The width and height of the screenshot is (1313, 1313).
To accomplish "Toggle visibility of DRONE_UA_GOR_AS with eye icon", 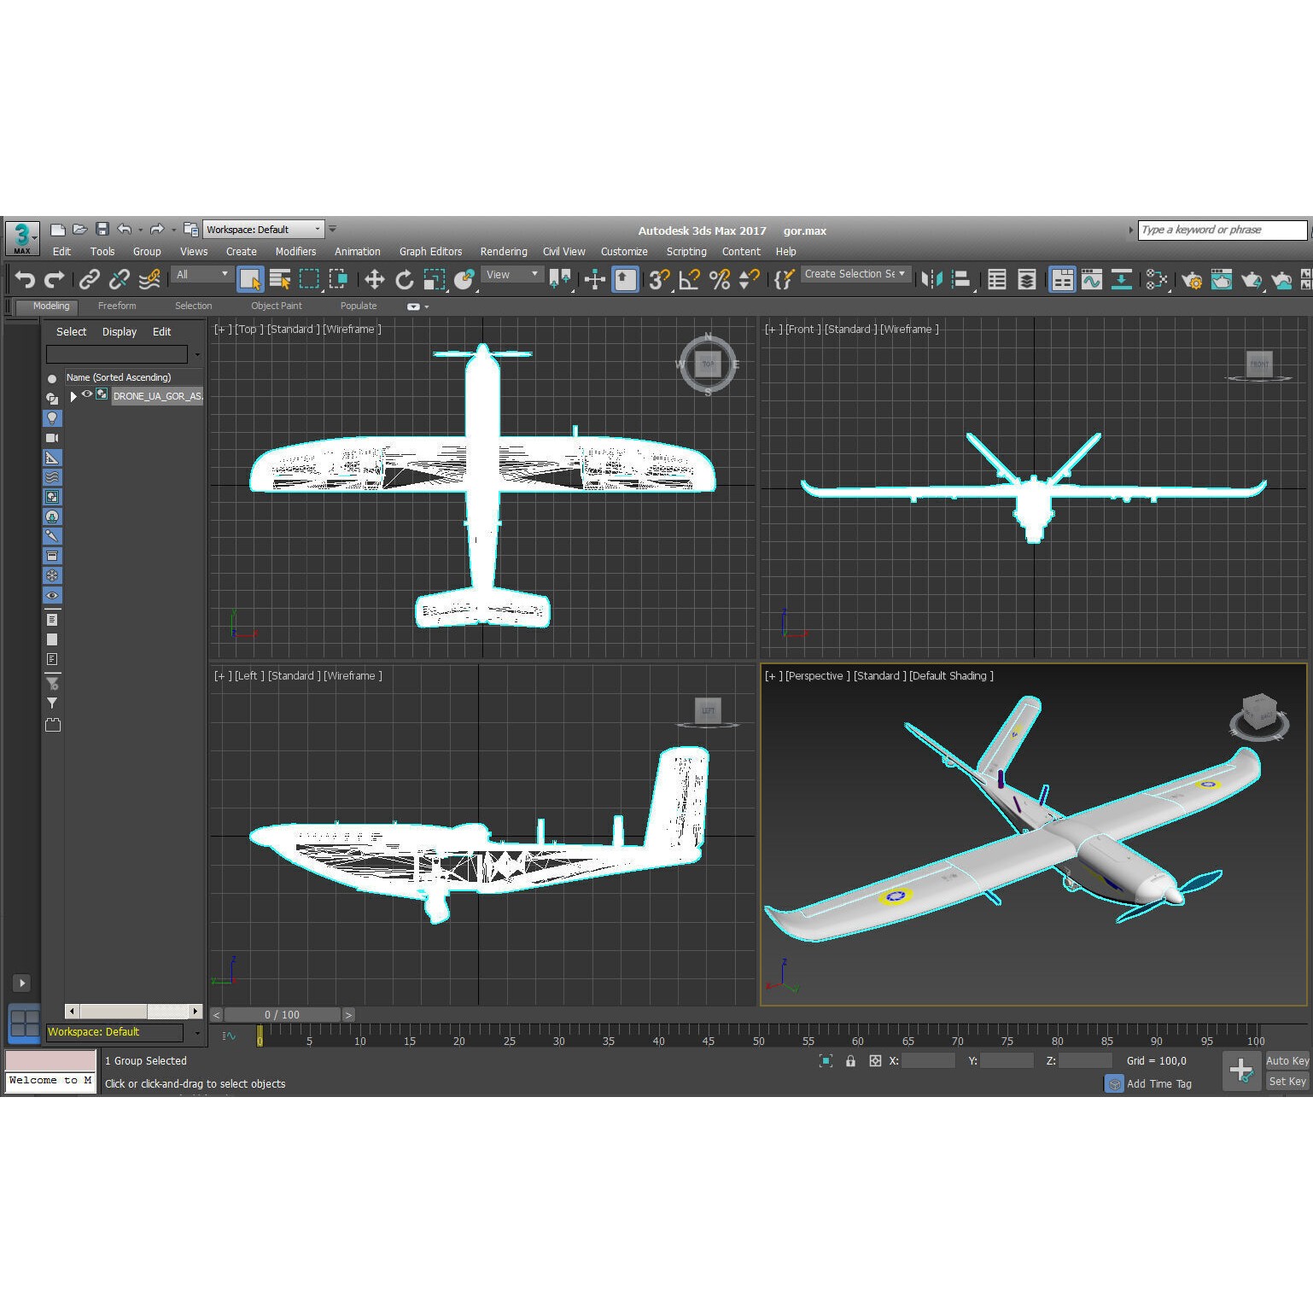I will point(87,395).
